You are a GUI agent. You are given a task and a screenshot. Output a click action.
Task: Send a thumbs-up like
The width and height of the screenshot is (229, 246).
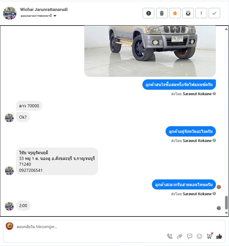tap(219, 236)
